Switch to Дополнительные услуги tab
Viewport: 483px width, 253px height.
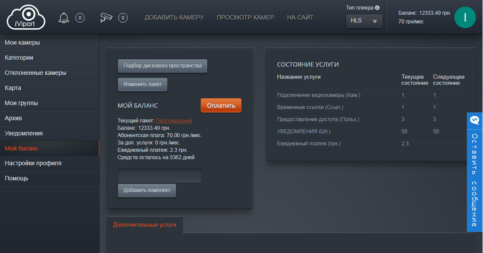[x=144, y=225]
